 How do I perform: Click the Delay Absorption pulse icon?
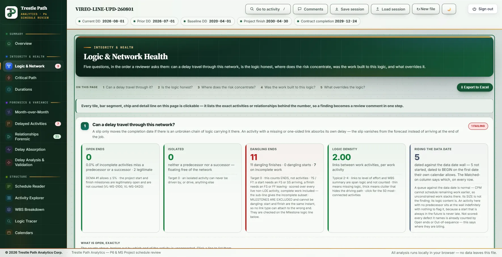coord(9,150)
